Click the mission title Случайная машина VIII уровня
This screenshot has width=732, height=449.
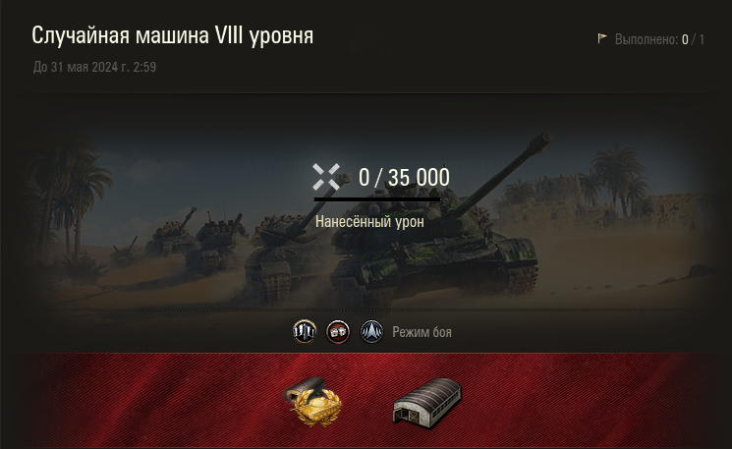coord(172,35)
